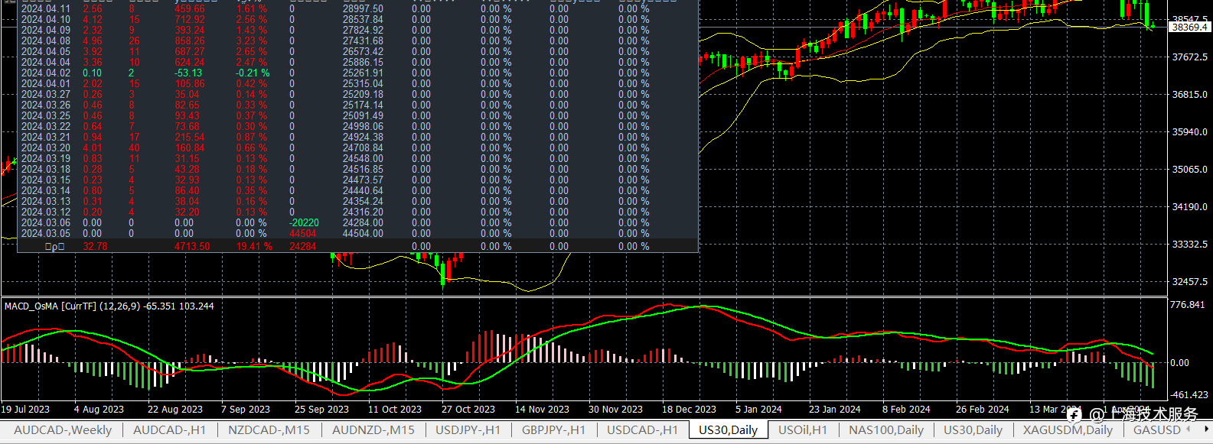Click the current price label 38369.4
This screenshot has width=1213, height=444.
tap(1190, 28)
